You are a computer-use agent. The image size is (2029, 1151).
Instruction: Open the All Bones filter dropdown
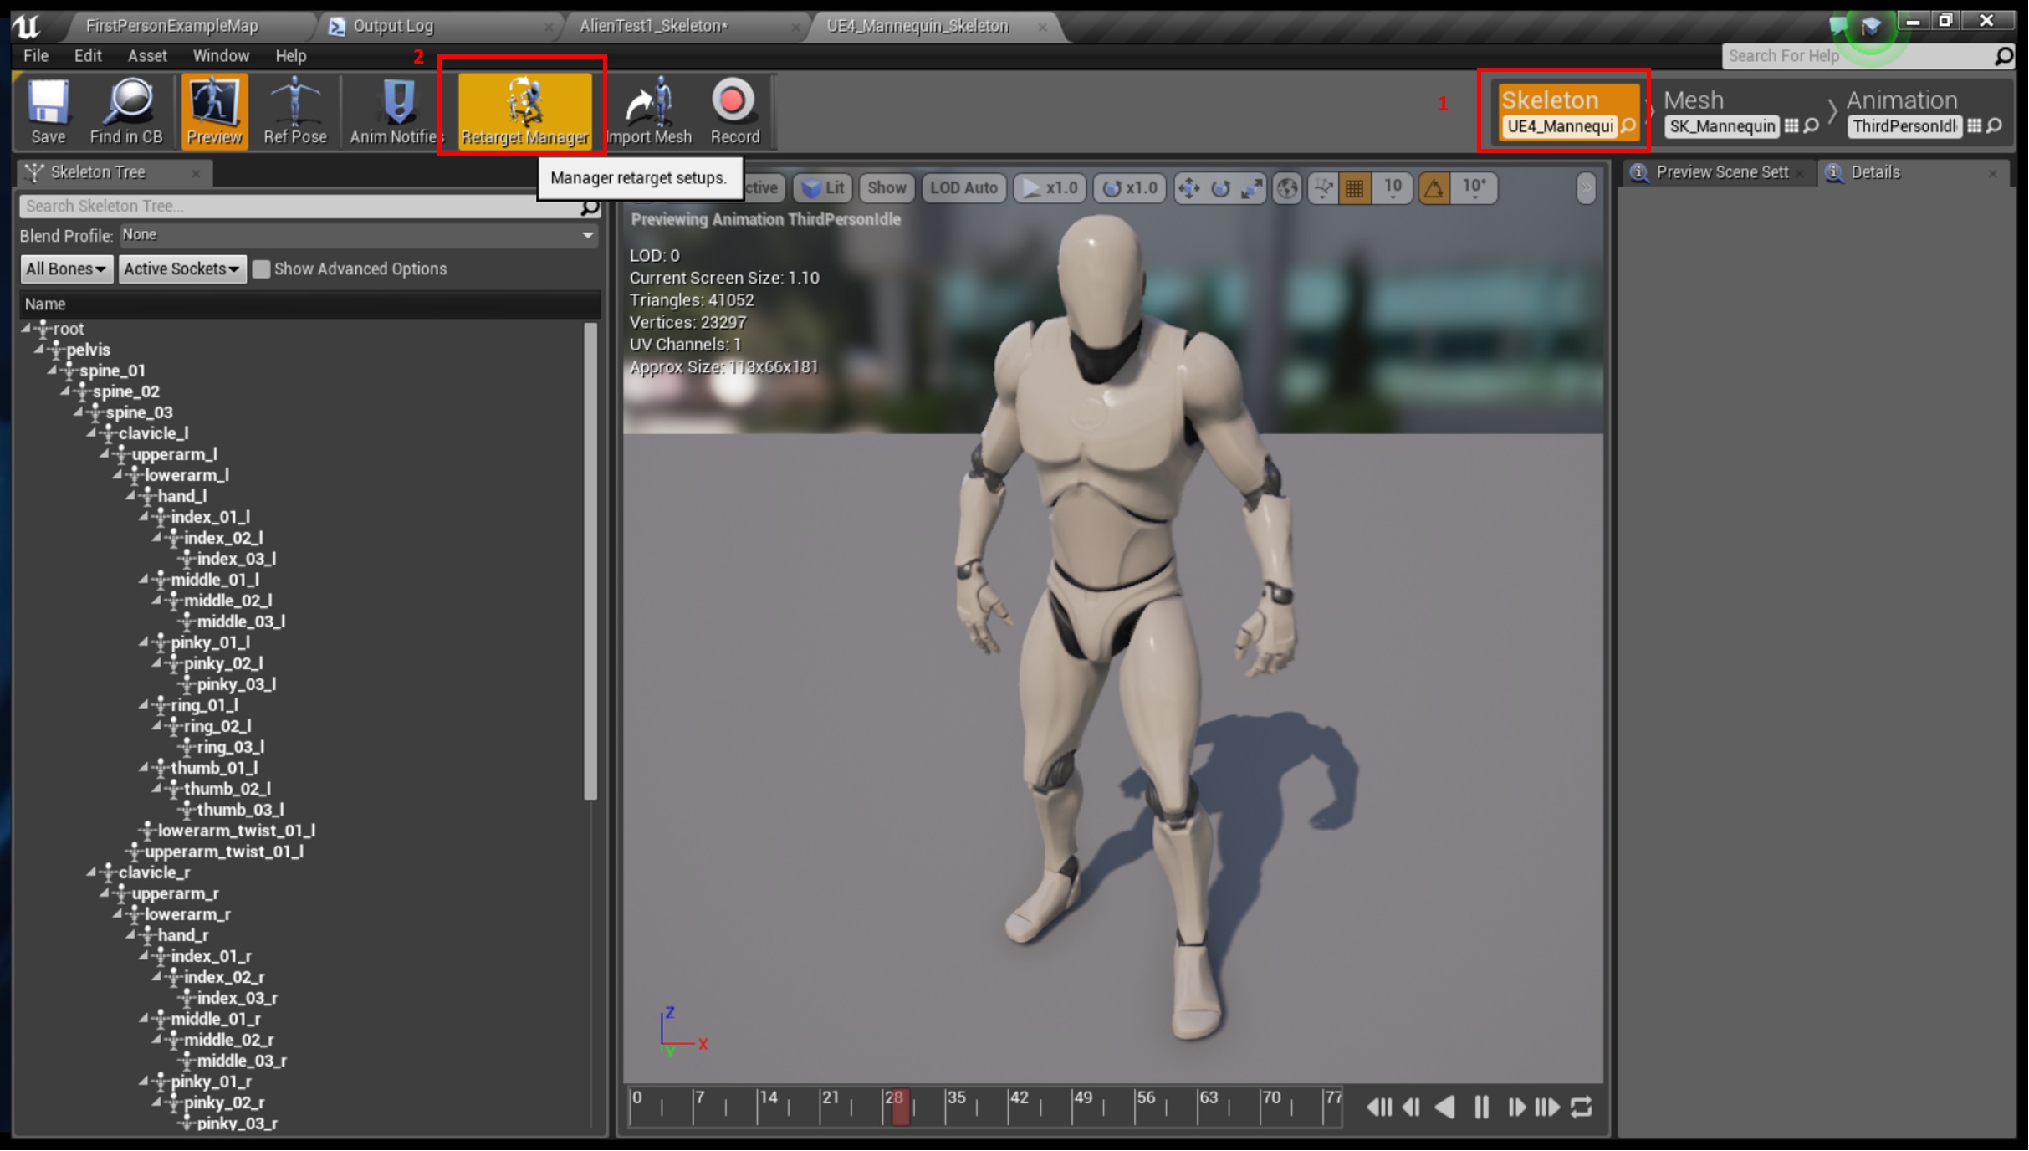[x=66, y=269]
